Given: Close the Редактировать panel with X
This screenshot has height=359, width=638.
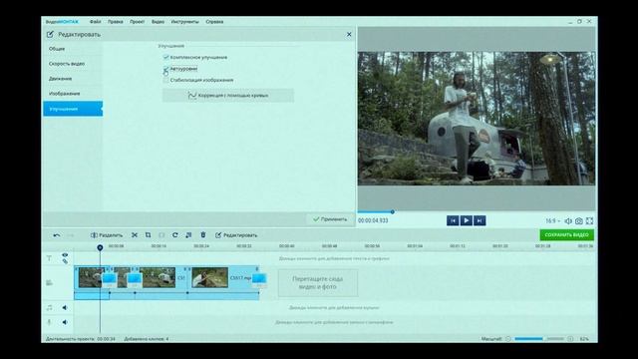Looking at the screenshot, I should (349, 35).
